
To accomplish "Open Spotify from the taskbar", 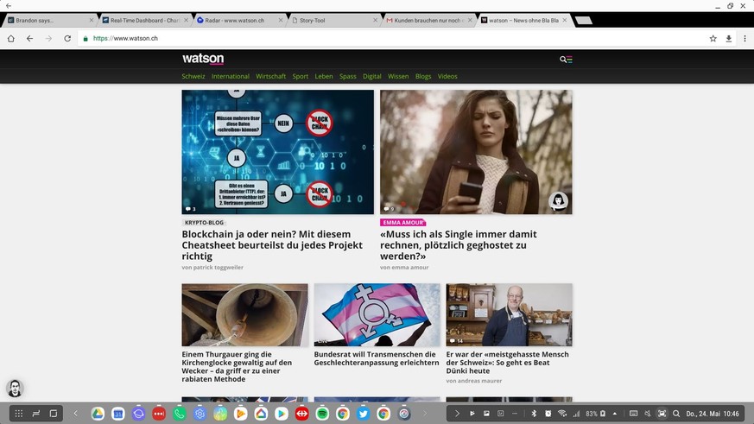I will coord(322,414).
